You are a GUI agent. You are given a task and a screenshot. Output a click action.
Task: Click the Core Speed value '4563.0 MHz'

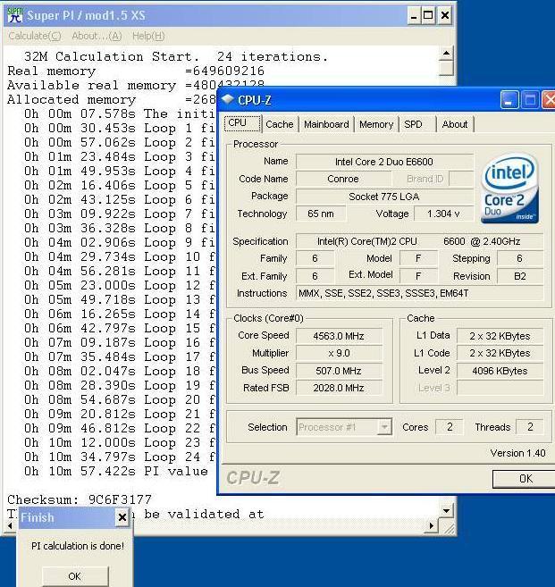339,336
